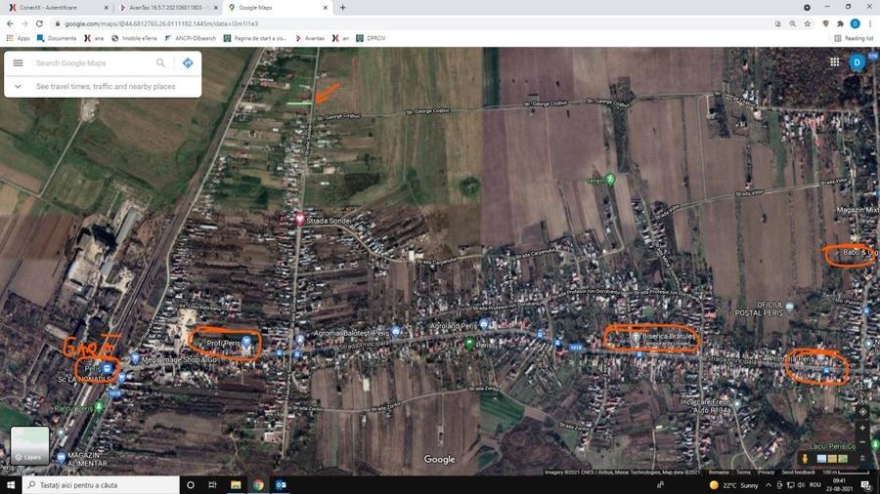Open the DPRDIV bookmark
Viewport: 880px width, 494px height.
[371, 38]
